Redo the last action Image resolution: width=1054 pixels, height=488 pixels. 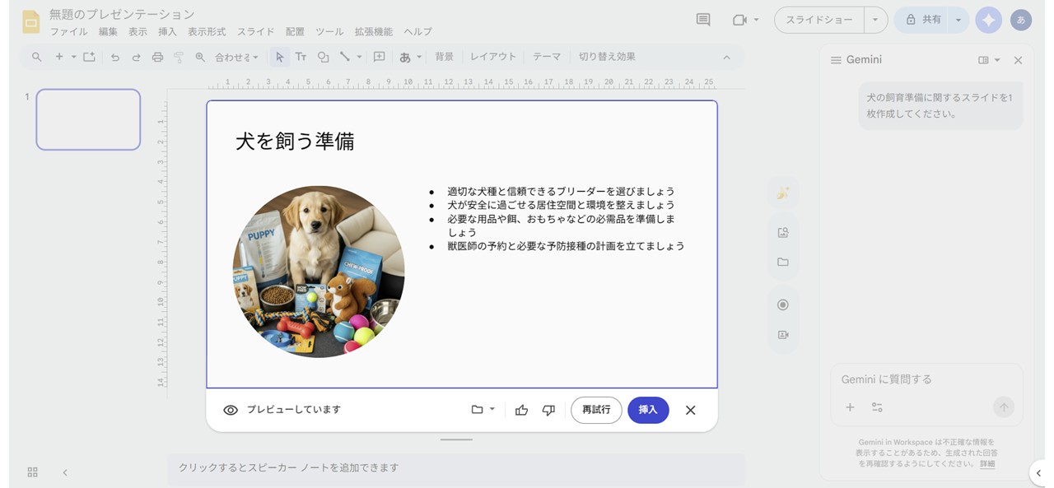tap(135, 57)
